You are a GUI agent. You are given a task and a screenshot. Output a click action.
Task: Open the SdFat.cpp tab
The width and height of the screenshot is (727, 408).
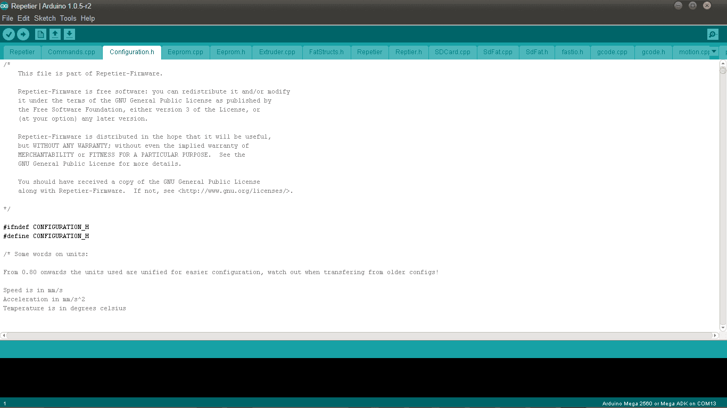click(498, 52)
